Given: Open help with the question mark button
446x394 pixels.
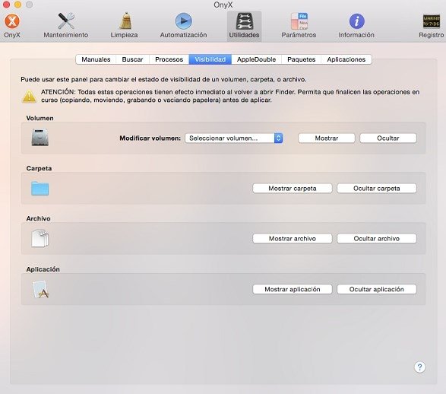Looking at the screenshot, I should 420,367.
